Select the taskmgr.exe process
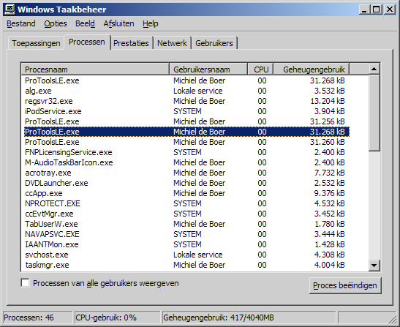The image size is (400, 327). pos(186,265)
